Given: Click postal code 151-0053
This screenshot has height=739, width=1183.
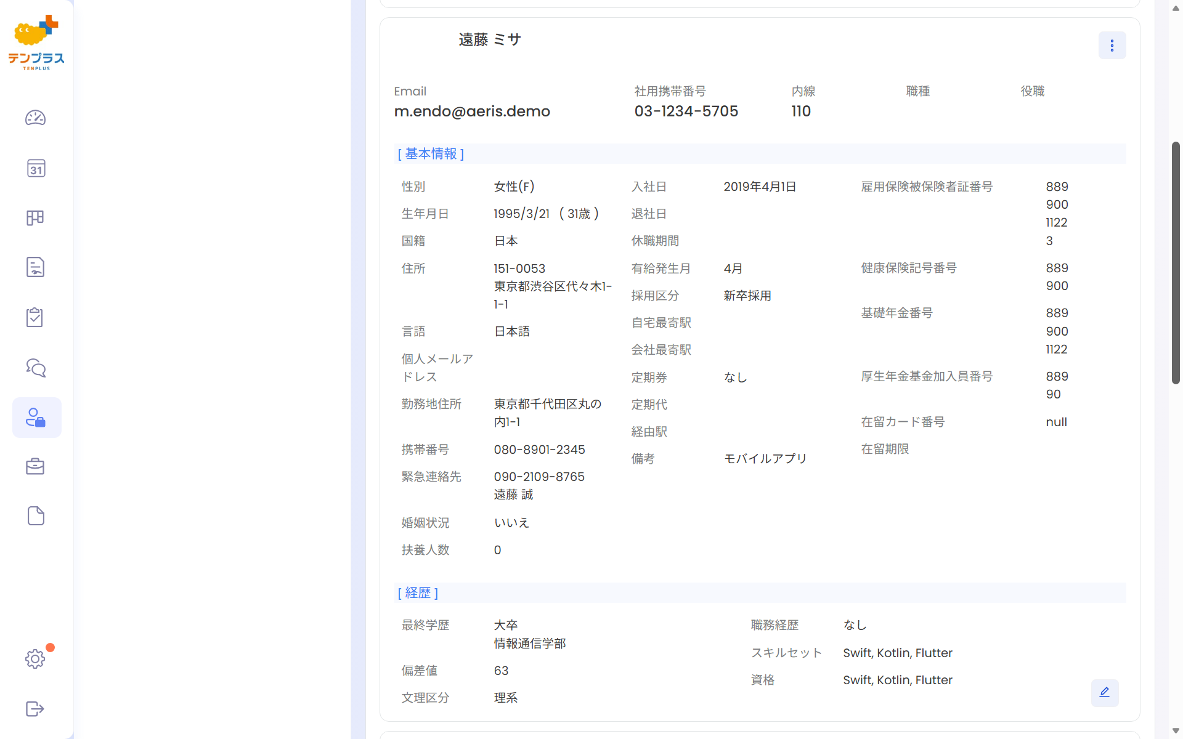Looking at the screenshot, I should tap(519, 269).
